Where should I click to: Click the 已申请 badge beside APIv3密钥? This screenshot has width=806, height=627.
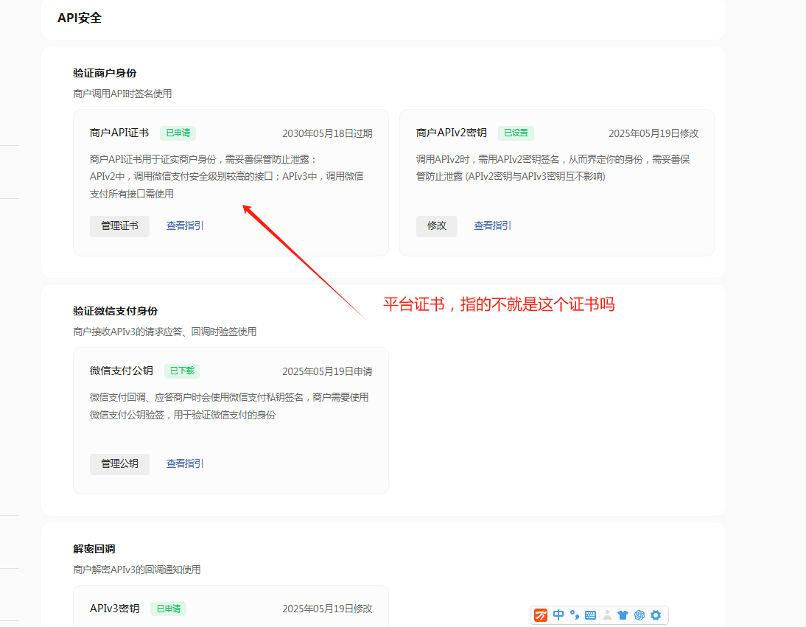pyautogui.click(x=169, y=609)
